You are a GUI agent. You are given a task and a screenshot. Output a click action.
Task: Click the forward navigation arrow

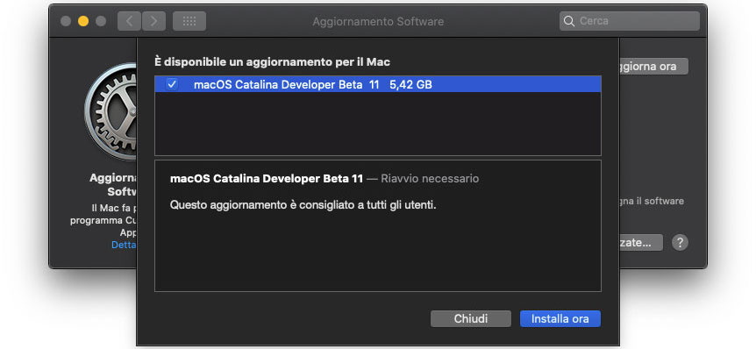tap(153, 21)
